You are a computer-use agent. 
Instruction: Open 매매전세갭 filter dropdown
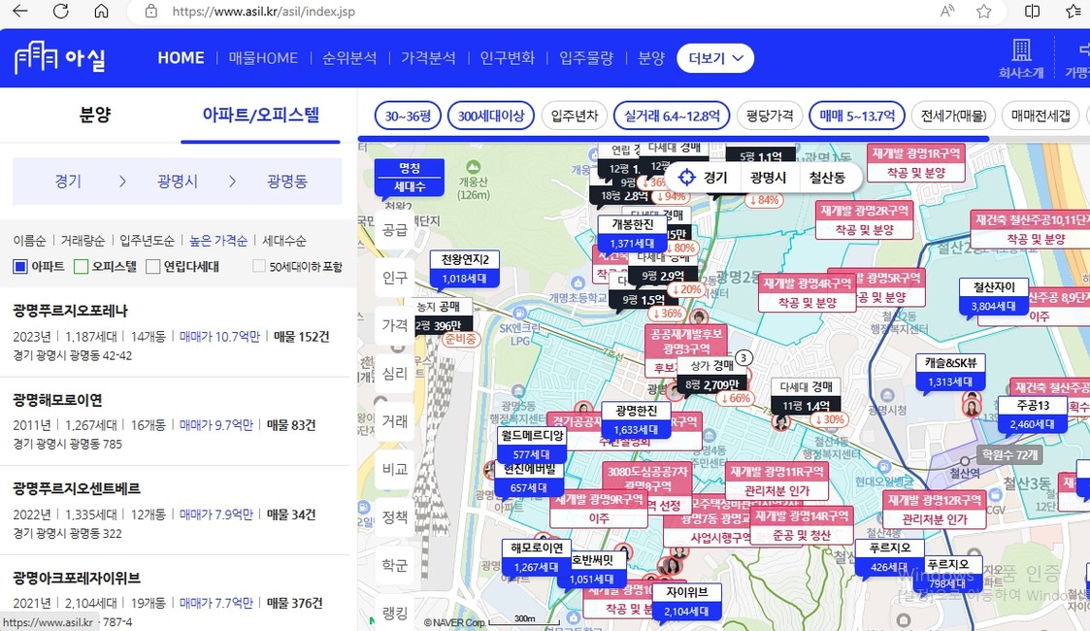tap(1040, 116)
